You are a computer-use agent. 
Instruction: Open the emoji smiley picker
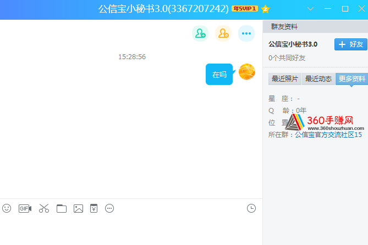point(7,208)
